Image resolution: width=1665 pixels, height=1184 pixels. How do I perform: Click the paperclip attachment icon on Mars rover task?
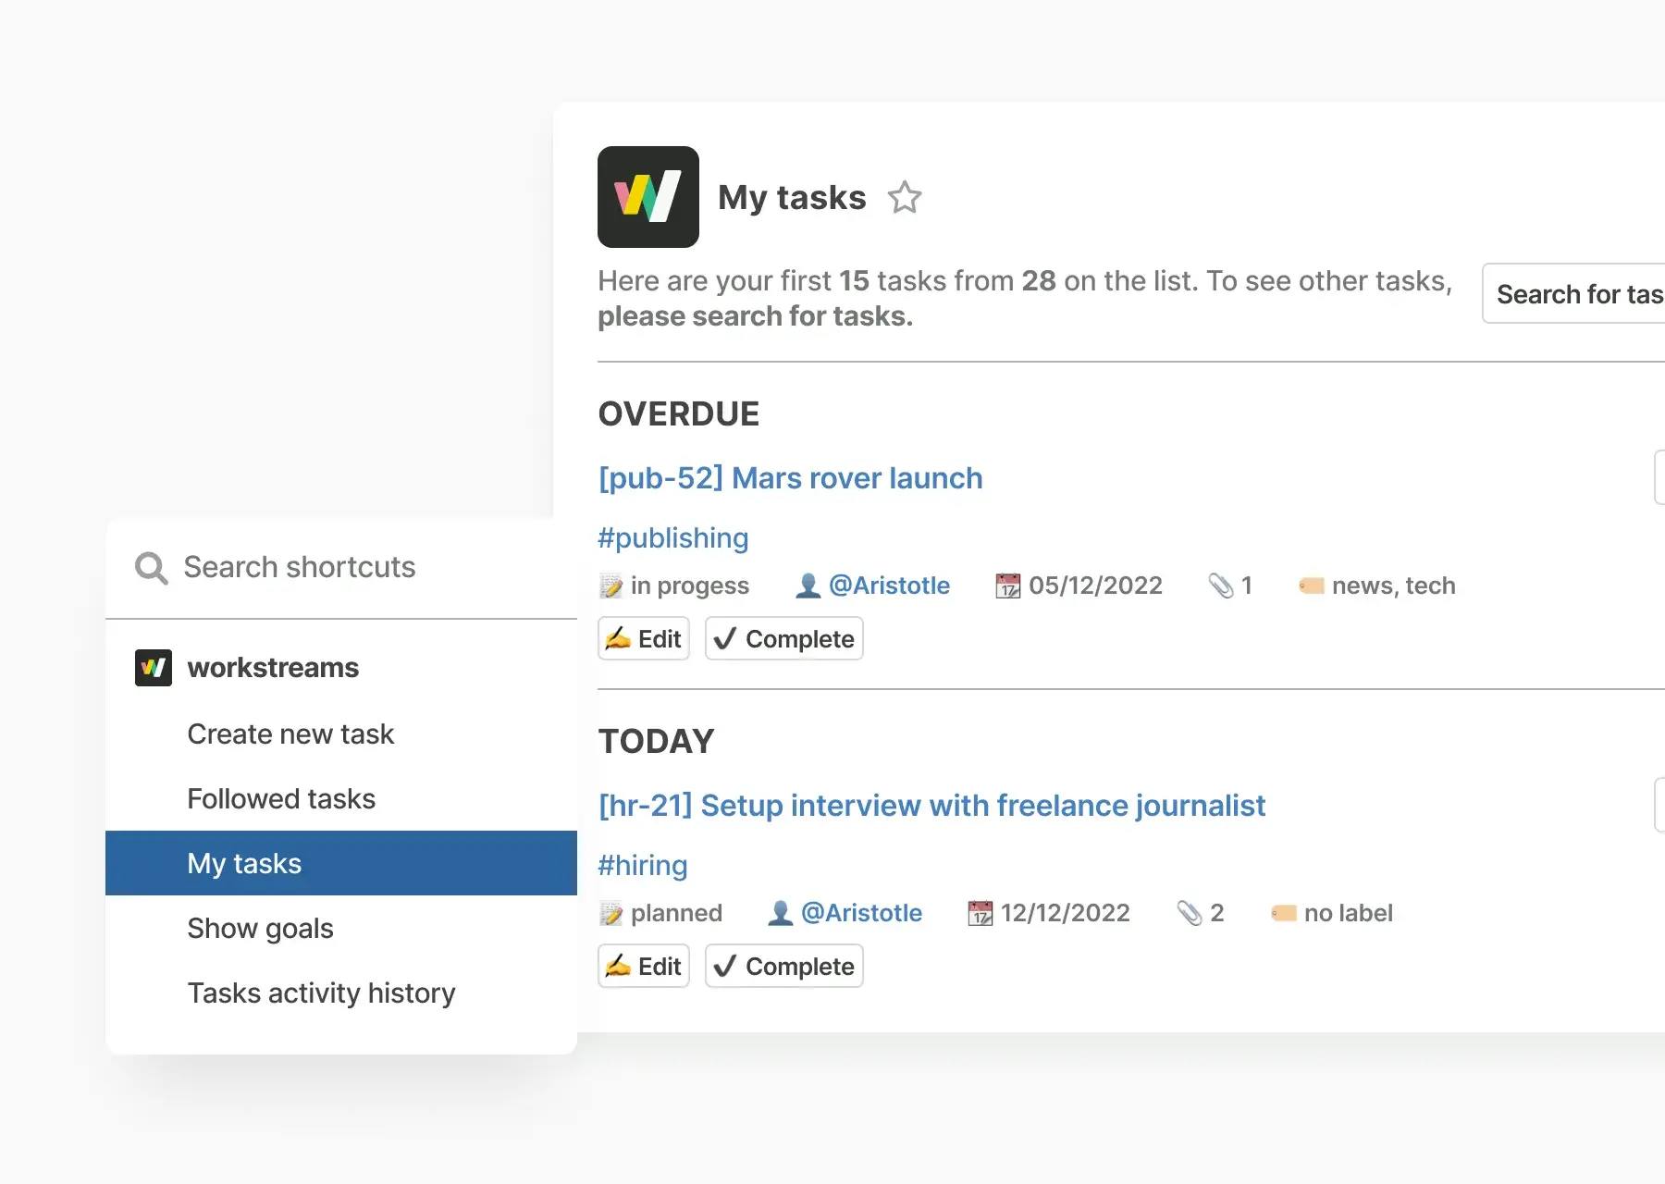(x=1220, y=586)
